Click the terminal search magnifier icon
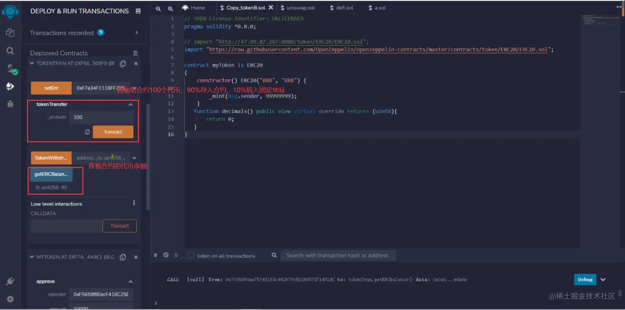Image resolution: width=625 pixels, height=310 pixels. tap(274, 256)
